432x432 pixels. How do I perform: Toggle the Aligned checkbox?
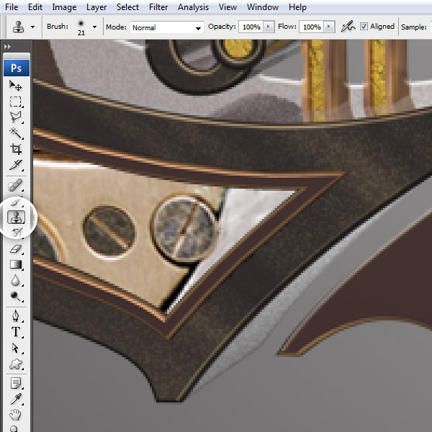(364, 27)
